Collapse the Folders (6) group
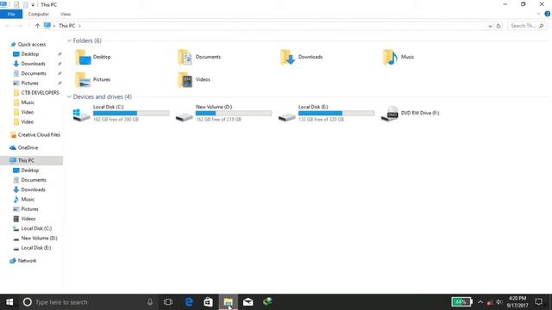 tap(69, 40)
